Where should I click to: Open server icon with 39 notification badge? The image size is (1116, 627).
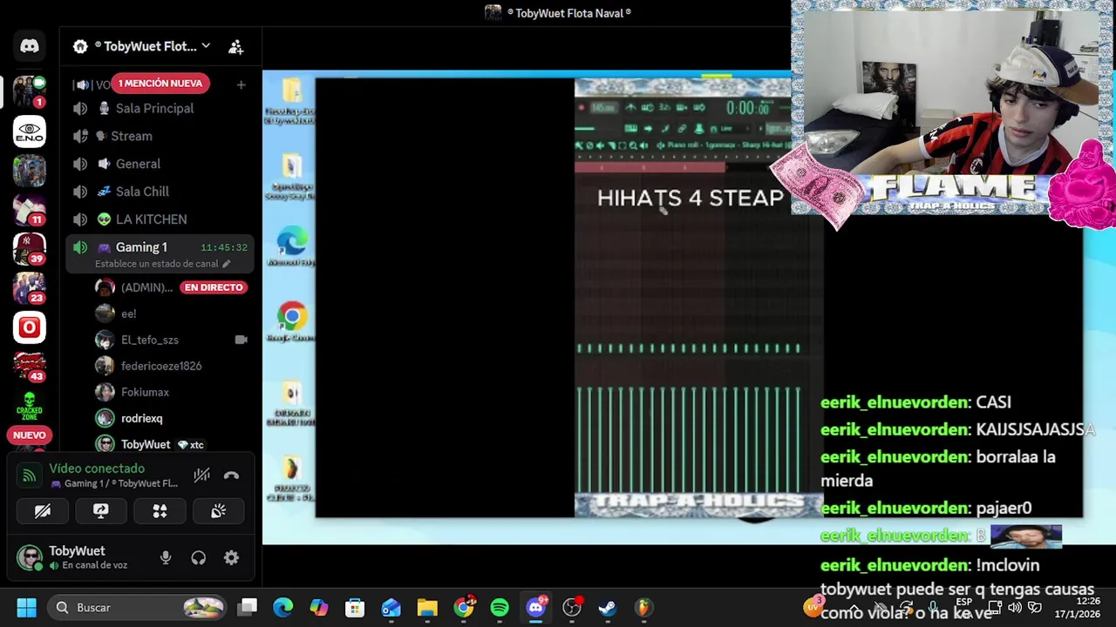(30, 249)
